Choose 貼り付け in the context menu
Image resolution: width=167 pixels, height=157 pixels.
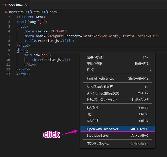92,120
